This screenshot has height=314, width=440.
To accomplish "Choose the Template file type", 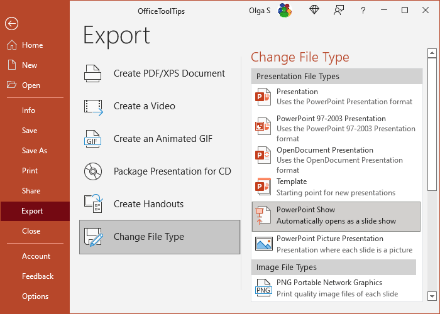I will pyautogui.click(x=336, y=187).
